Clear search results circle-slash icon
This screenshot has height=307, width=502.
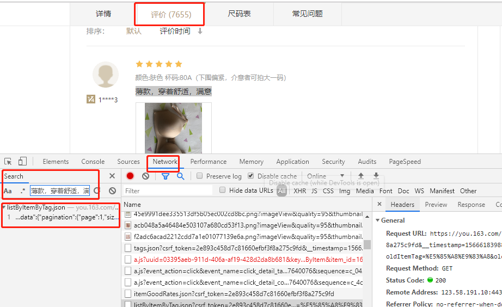(x=112, y=191)
